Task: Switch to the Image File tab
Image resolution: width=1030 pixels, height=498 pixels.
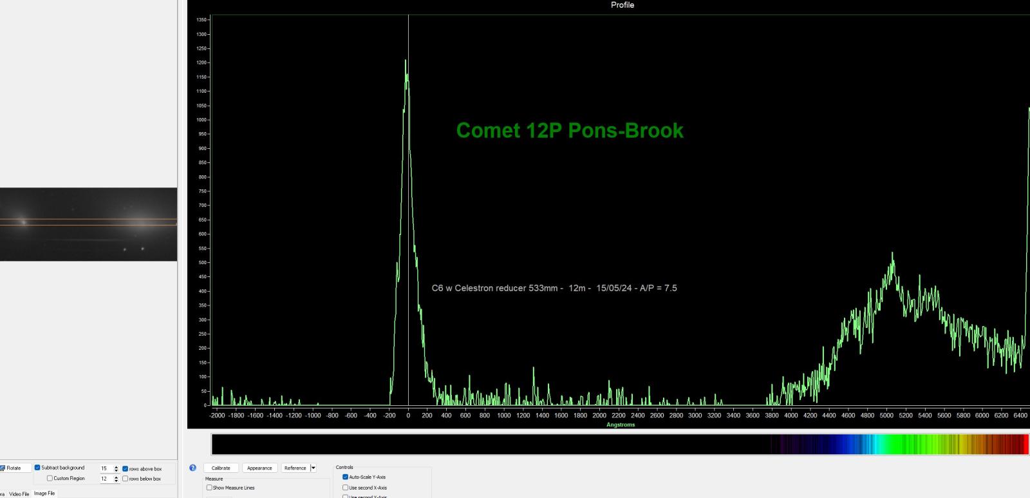Action: 44,493
